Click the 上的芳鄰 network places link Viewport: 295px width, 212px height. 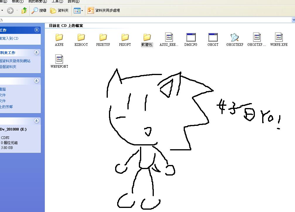pyautogui.click(x=6, y=107)
